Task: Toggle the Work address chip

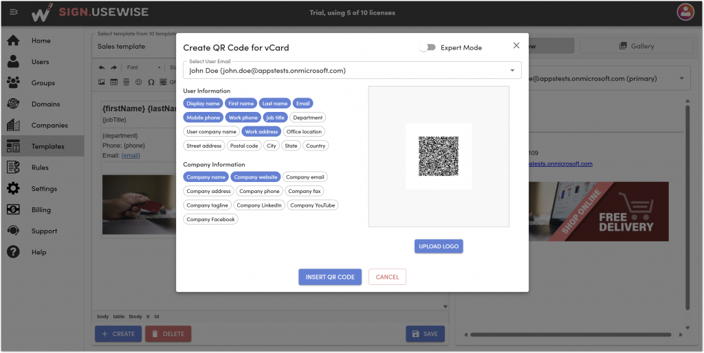Action: point(261,132)
